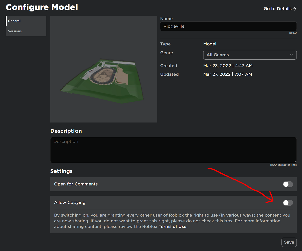Click the Save button
The width and height of the screenshot is (302, 251).
[x=289, y=242]
